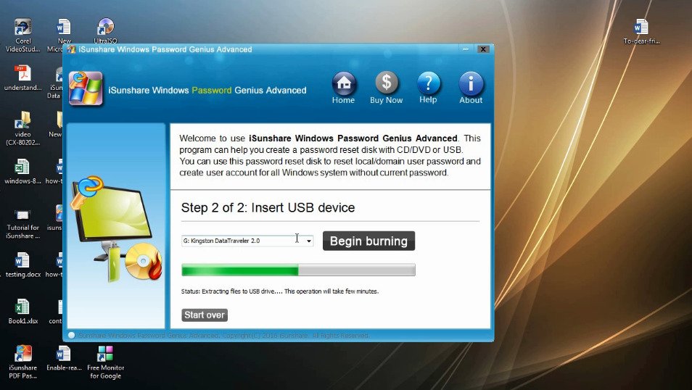Open iSunshare PDF Password desktop shortcut

point(23,362)
